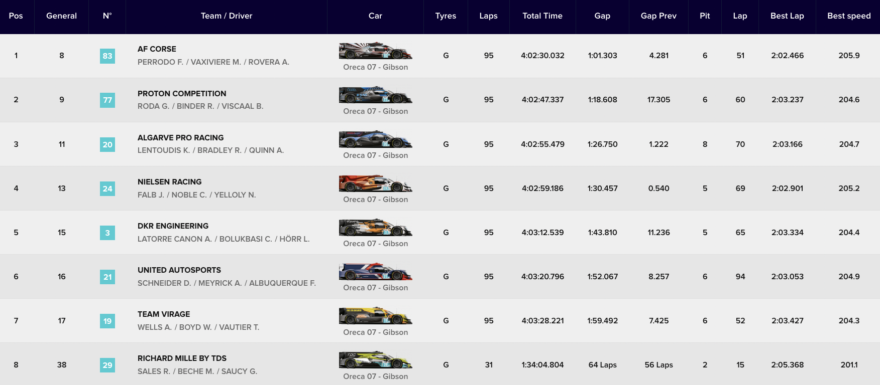Click the ALGARVE PRO RACING team name
This screenshot has width=880, height=385.
(x=181, y=137)
